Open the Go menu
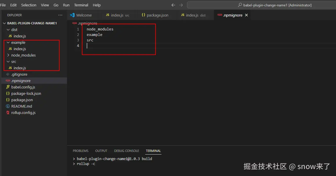Image resolution: width=336 pixels, height=176 pixels. tap(56, 5)
